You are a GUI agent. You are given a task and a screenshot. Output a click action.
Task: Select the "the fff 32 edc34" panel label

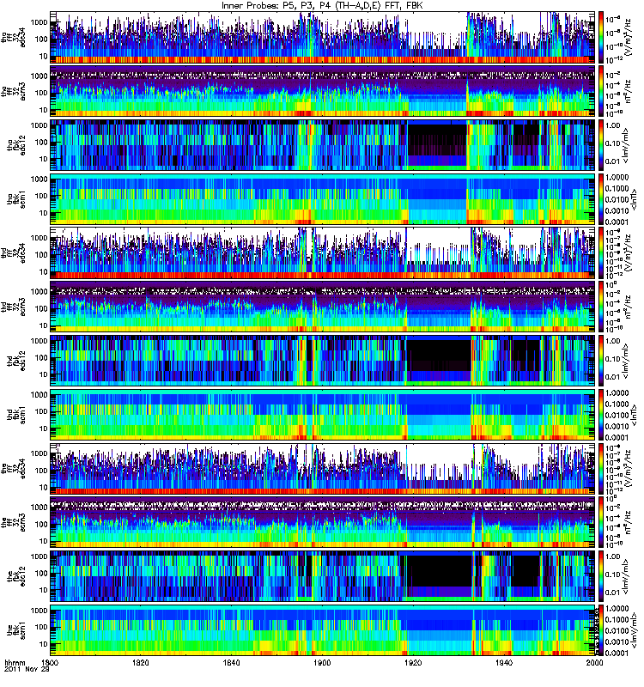14,469
